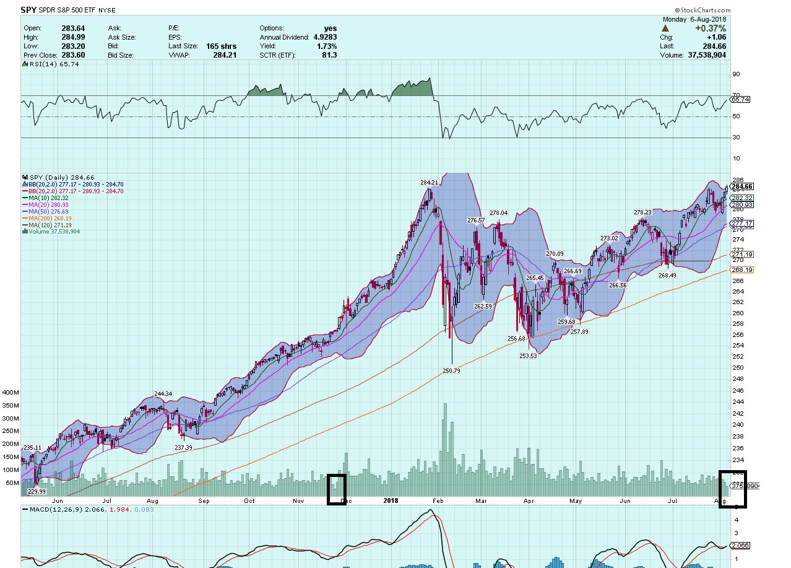Click the Options value yes

coord(331,28)
